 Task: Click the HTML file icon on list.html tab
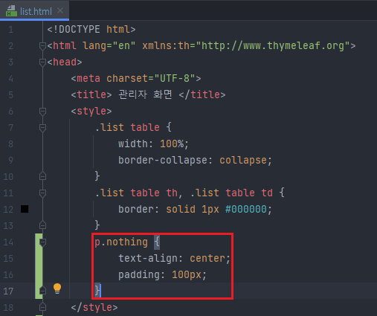point(11,11)
